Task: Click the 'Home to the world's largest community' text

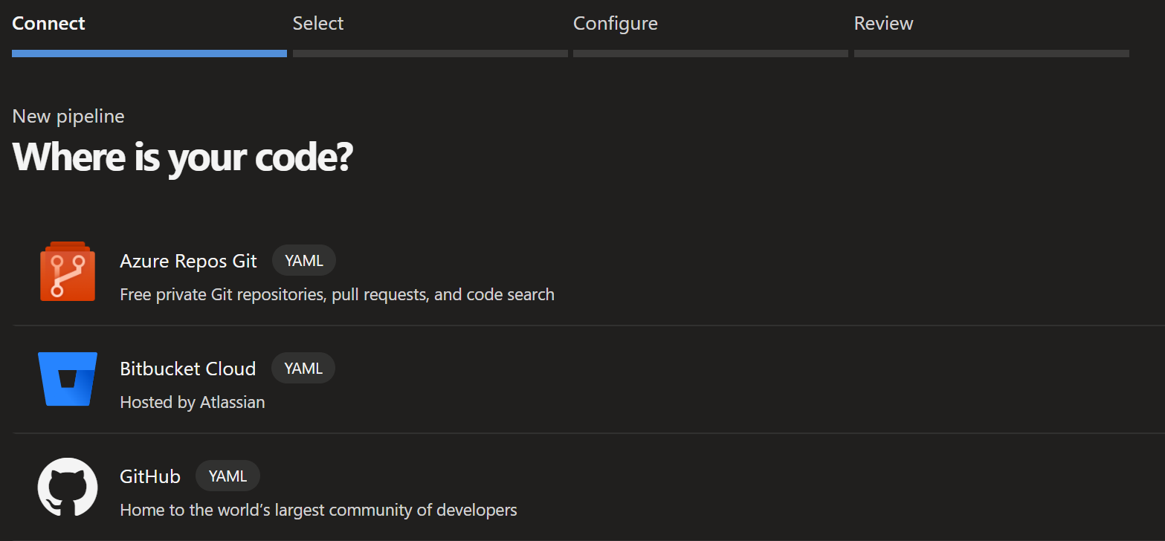Action: (318, 511)
